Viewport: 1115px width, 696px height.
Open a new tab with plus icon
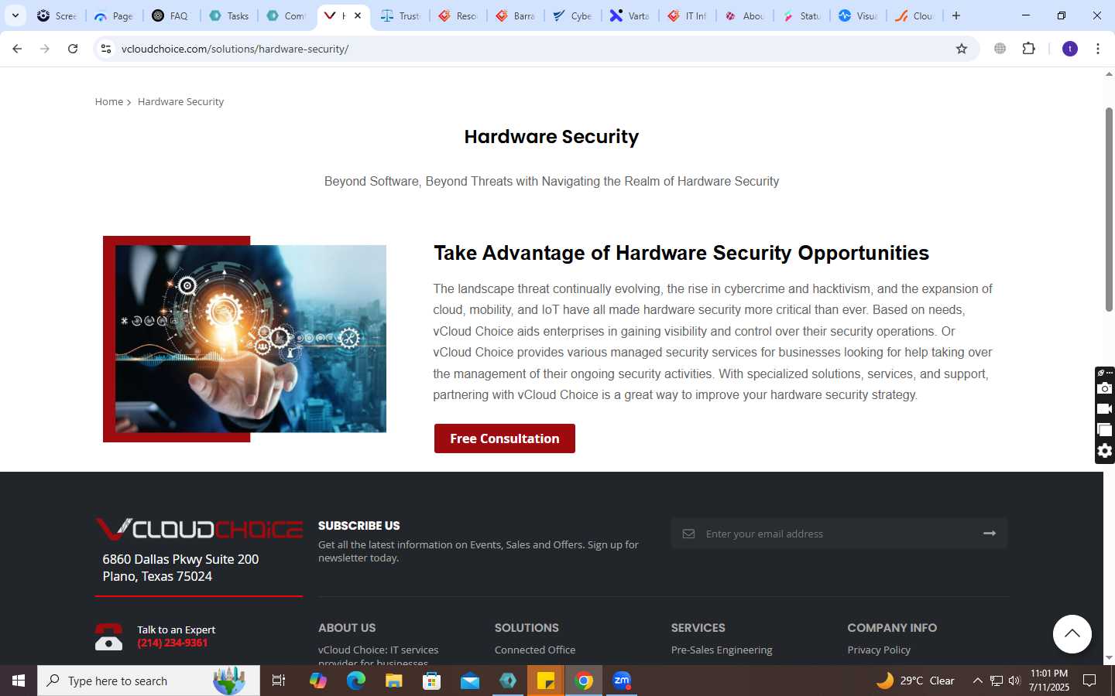(x=956, y=15)
